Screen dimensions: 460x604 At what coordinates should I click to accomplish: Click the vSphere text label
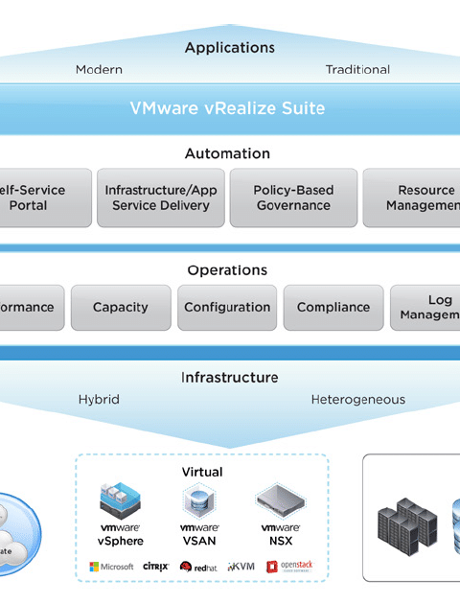pos(121,541)
